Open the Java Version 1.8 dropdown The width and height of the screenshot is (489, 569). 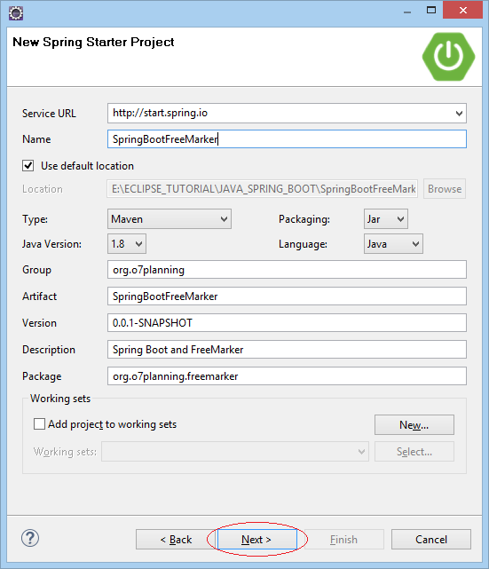pos(127,243)
